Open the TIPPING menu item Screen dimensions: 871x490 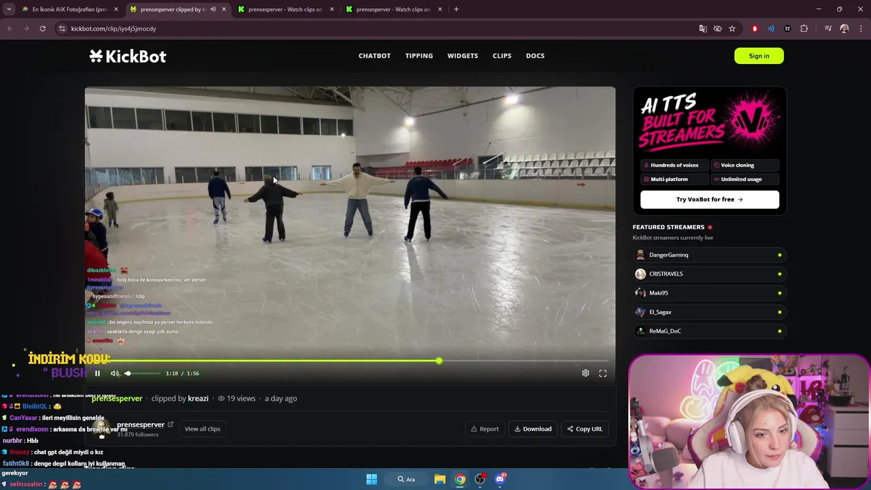(x=419, y=56)
